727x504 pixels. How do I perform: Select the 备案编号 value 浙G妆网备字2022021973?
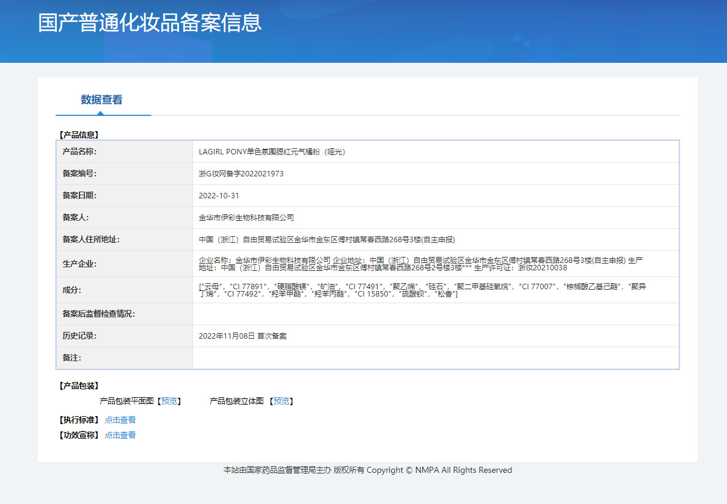coord(241,174)
